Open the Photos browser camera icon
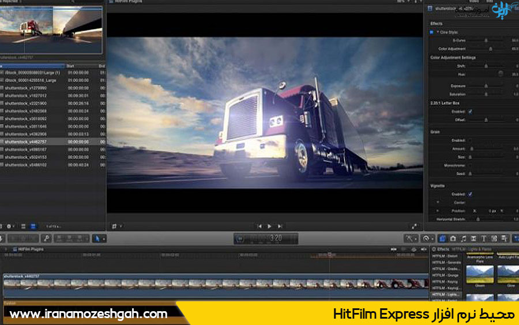519x325 pixels. [x=453, y=239]
